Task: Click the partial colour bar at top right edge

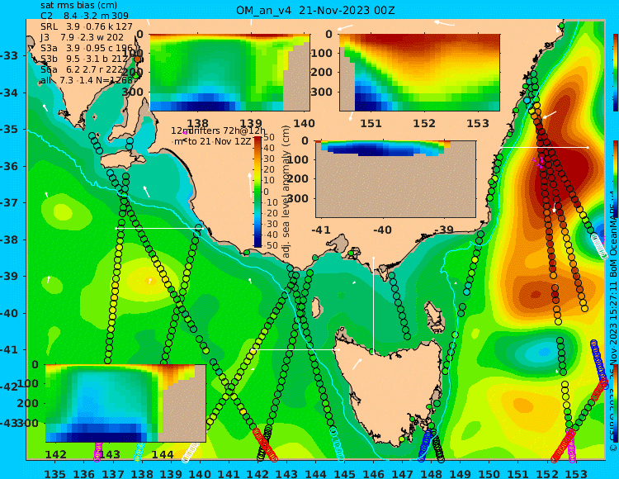Action: pyautogui.click(x=616, y=73)
